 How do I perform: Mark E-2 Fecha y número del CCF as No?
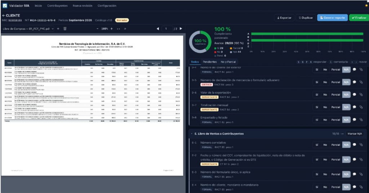[x=325, y=160]
